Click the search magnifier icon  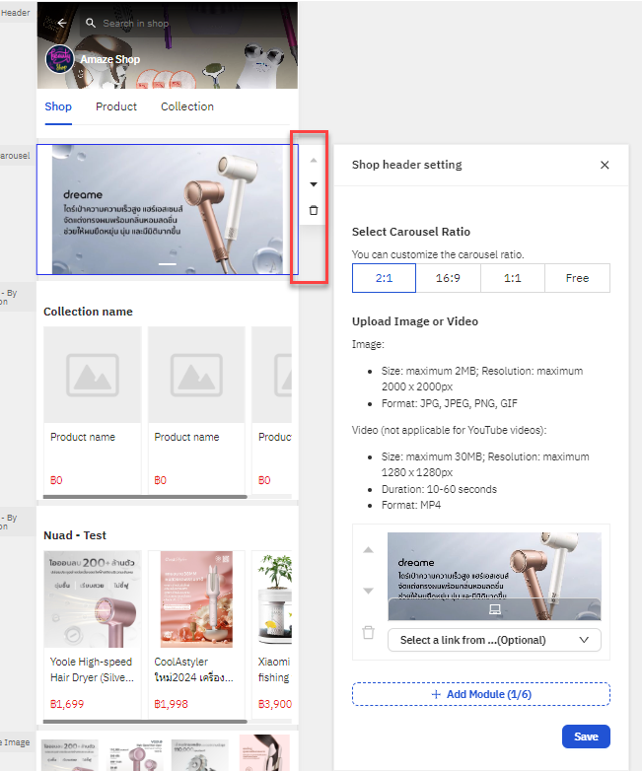coord(91,23)
